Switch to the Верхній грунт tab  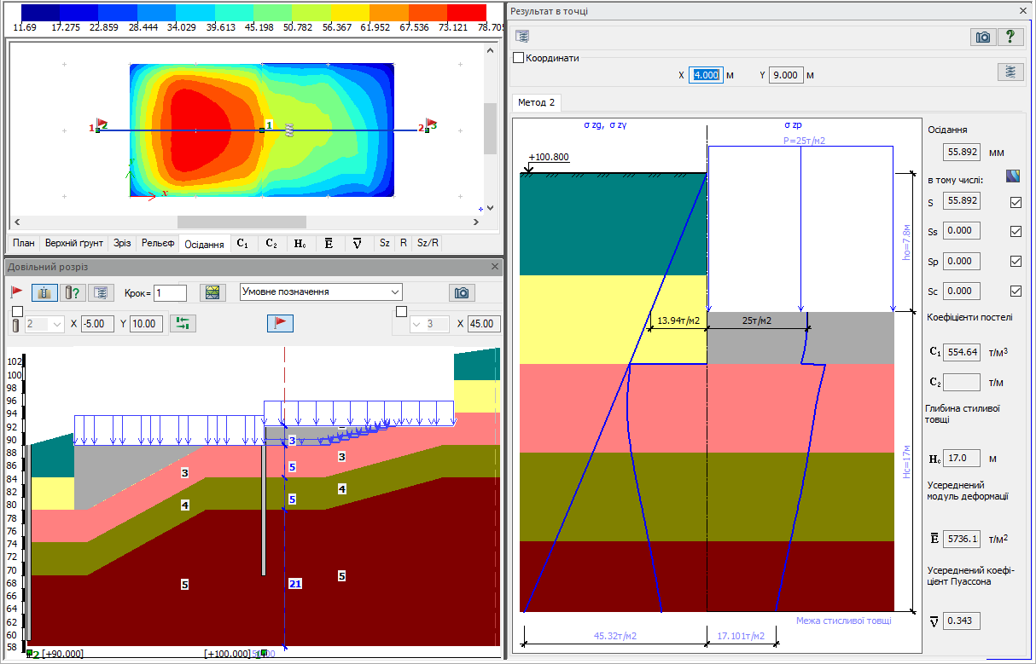(x=74, y=243)
